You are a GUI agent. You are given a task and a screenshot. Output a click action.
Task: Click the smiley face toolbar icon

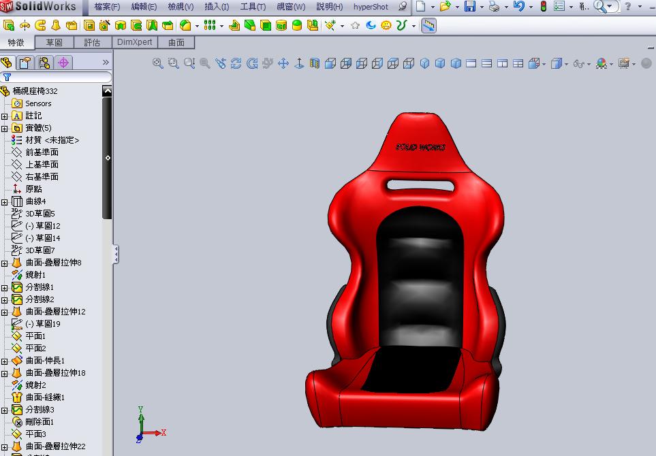(x=386, y=25)
